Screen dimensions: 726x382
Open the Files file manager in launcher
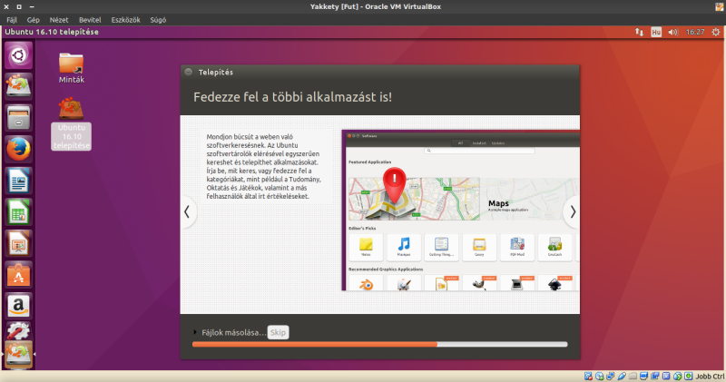[18, 118]
